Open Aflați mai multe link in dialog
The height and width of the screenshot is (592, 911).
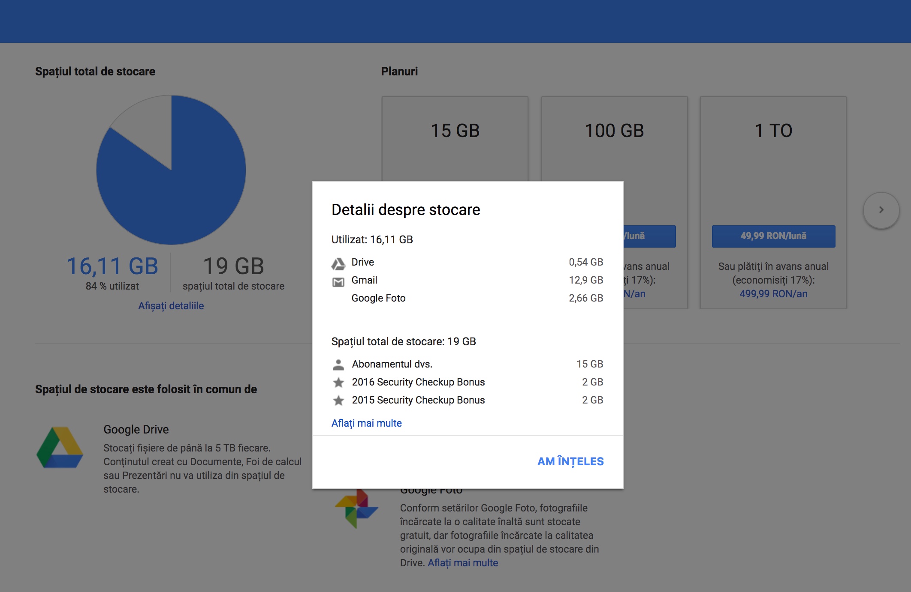367,423
